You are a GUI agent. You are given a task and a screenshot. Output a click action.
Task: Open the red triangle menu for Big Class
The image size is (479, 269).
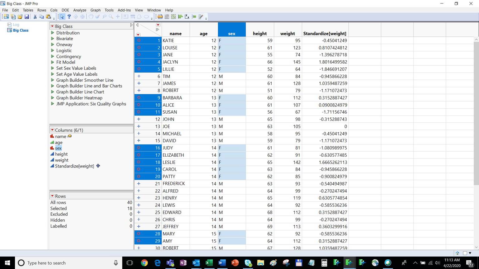[52, 26]
